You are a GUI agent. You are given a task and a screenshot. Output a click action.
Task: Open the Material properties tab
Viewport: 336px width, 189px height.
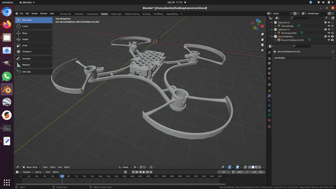269,120
